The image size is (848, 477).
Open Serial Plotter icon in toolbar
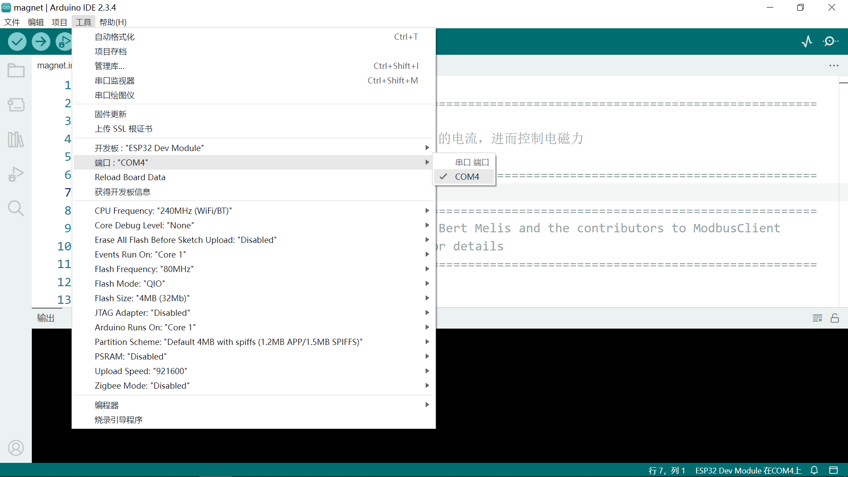coord(807,42)
